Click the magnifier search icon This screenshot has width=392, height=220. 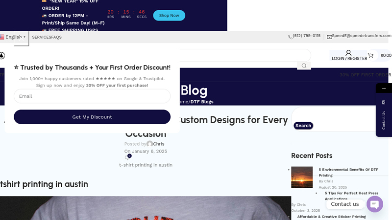(304, 66)
